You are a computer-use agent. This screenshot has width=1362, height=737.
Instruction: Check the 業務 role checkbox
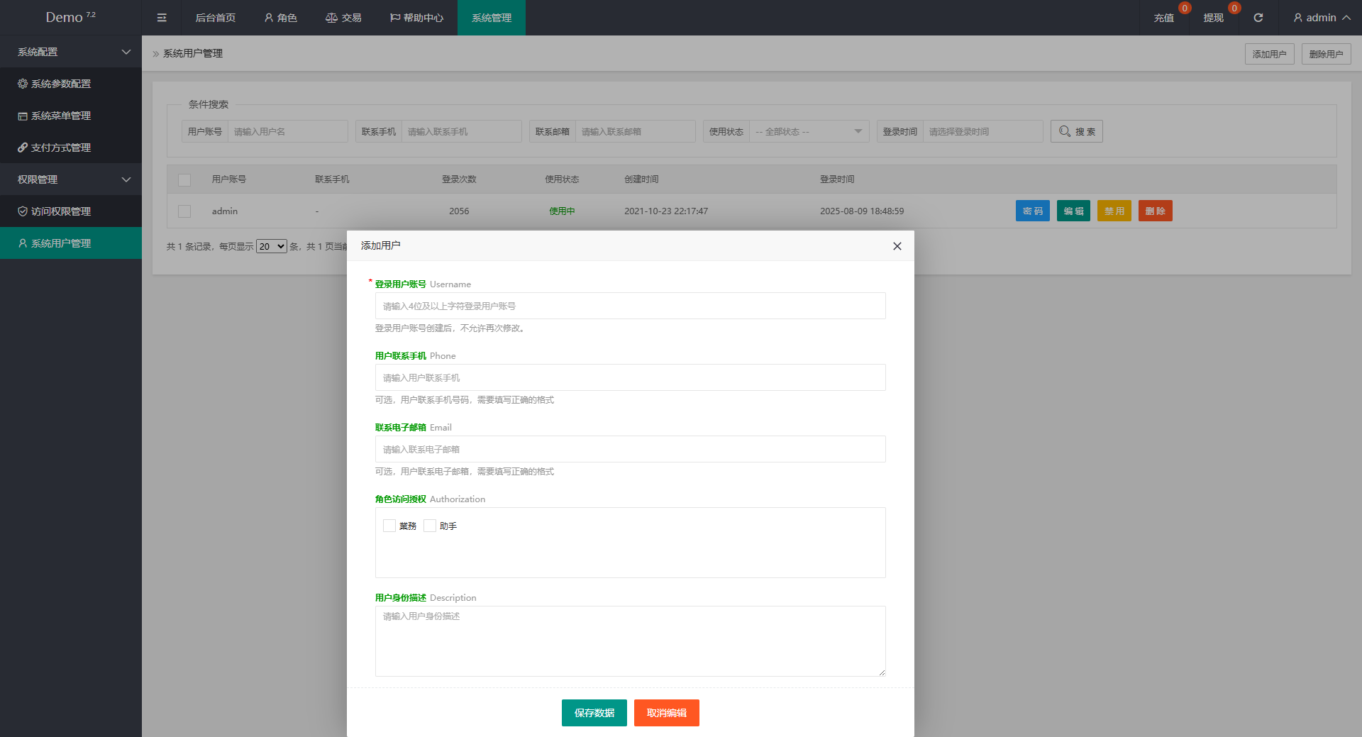[x=389, y=526]
